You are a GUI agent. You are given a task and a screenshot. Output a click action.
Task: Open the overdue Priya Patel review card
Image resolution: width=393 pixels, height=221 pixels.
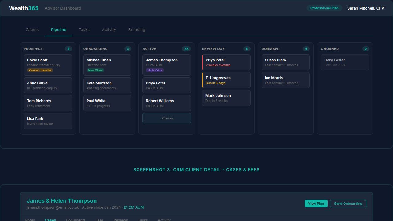tap(226, 62)
